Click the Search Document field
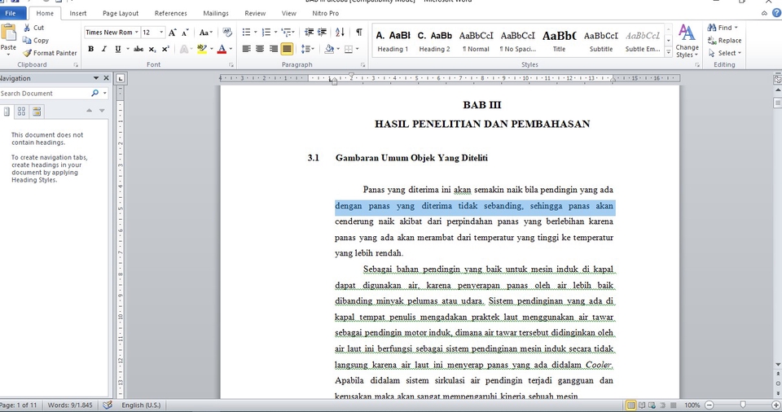This screenshot has height=412, width=782. pyautogui.click(x=44, y=94)
